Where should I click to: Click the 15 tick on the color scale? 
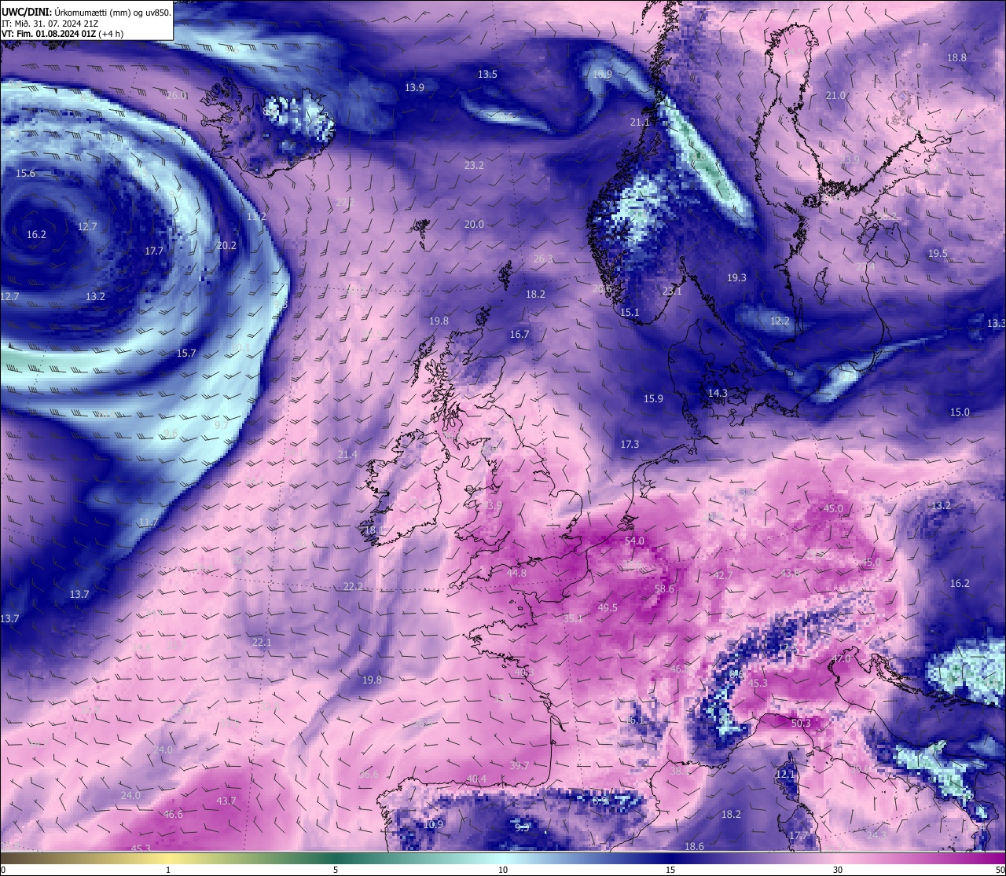670,870
